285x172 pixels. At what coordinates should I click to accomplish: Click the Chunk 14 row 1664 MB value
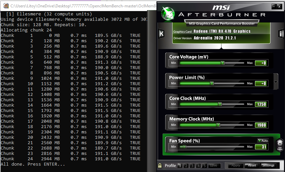click(x=50, y=105)
